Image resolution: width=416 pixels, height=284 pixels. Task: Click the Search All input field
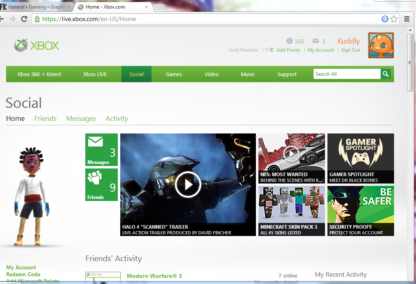pyautogui.click(x=347, y=74)
